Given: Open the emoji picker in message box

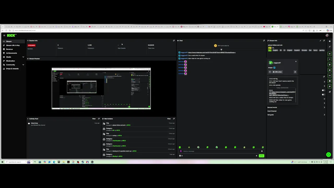Looking at the screenshot, I should (x=262, y=151).
